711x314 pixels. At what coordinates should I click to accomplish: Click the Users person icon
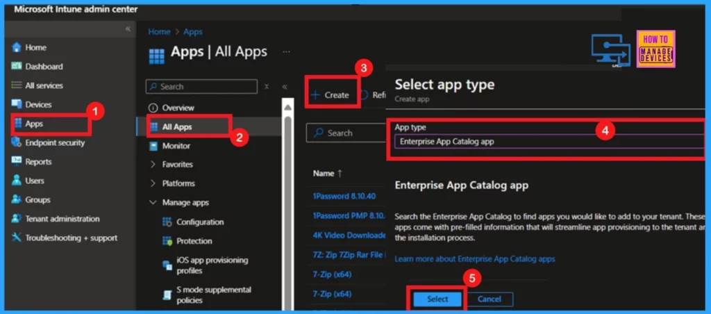(17, 181)
